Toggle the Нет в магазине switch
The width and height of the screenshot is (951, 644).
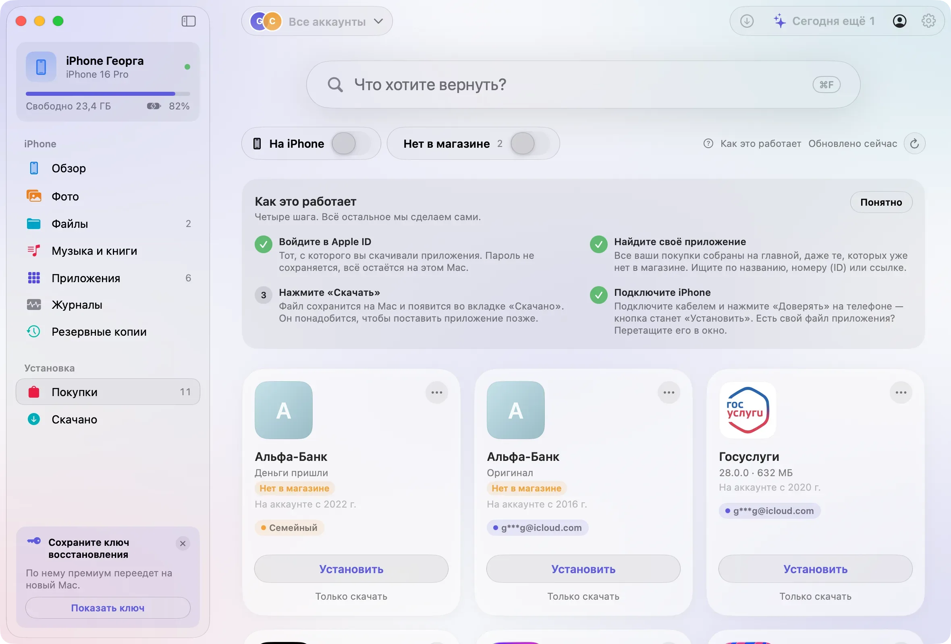pyautogui.click(x=530, y=143)
